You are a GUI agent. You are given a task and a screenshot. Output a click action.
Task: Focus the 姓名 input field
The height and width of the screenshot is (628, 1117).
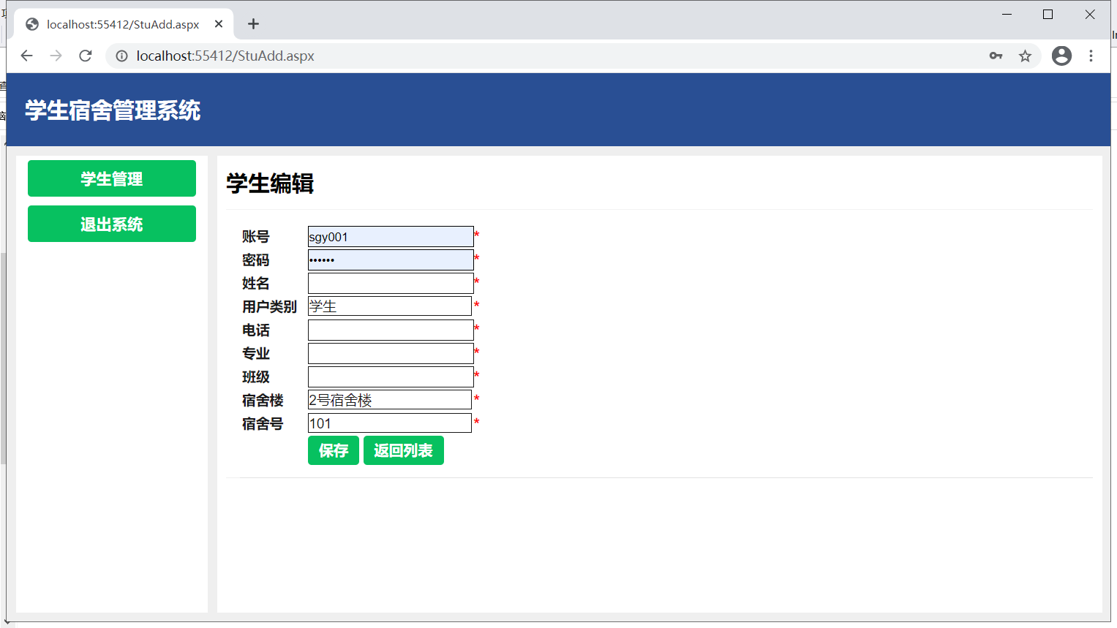(390, 283)
